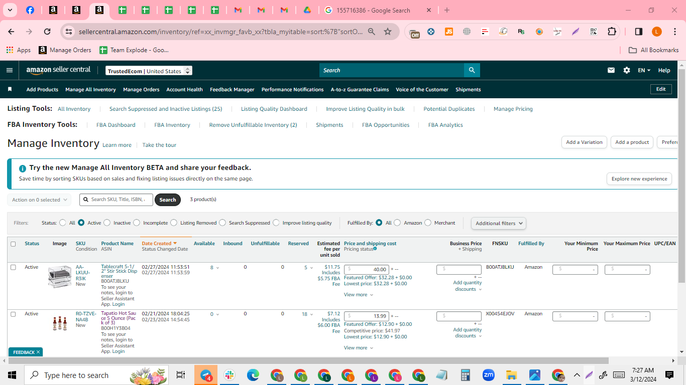686x385 pixels.
Task: Open Voice of the Customer menu item
Action: tap(422, 90)
